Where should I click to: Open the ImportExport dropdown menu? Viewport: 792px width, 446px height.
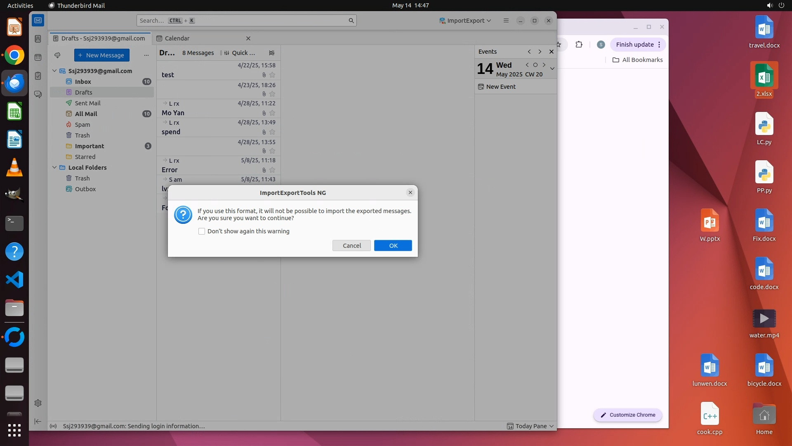pos(465,21)
